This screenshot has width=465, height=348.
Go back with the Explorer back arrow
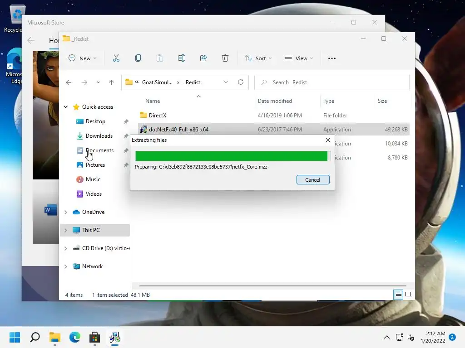[x=69, y=82]
